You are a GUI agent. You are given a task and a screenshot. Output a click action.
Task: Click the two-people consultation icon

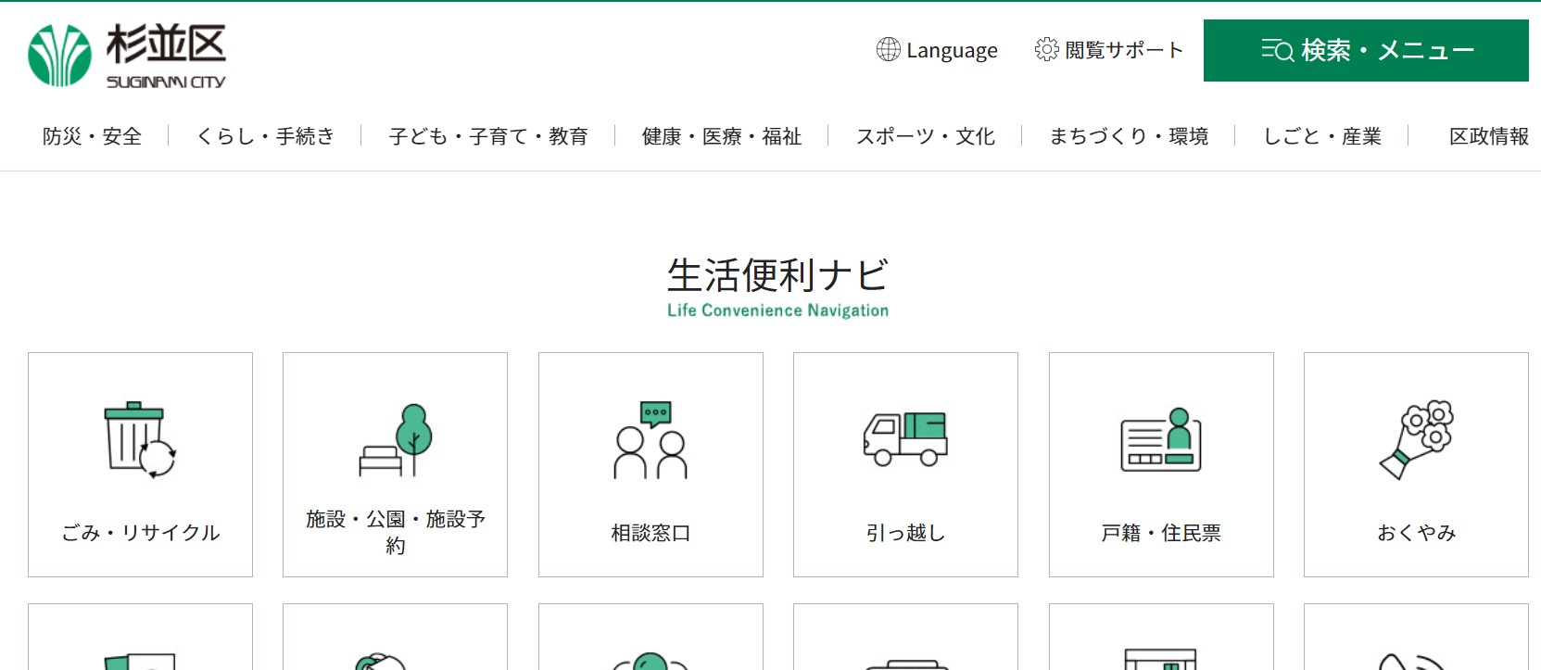pyautogui.click(x=651, y=440)
